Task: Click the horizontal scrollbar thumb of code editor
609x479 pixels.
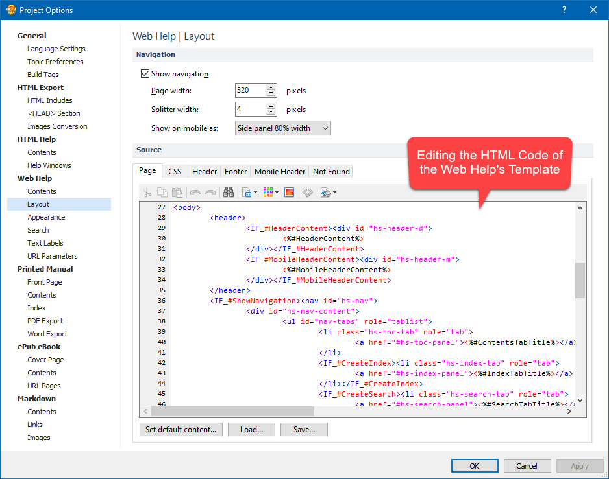Action: [232, 411]
